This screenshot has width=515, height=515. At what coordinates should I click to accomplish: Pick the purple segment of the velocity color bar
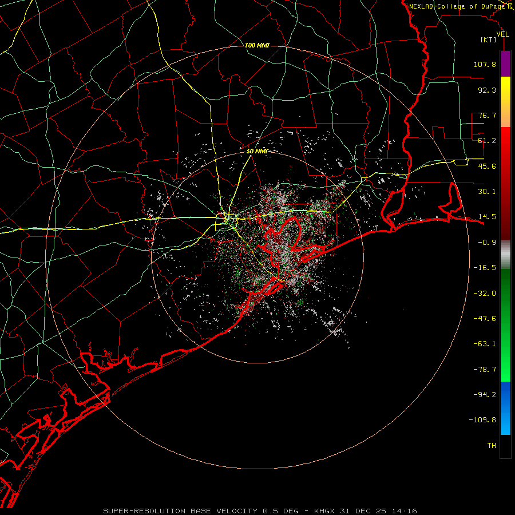(x=505, y=64)
